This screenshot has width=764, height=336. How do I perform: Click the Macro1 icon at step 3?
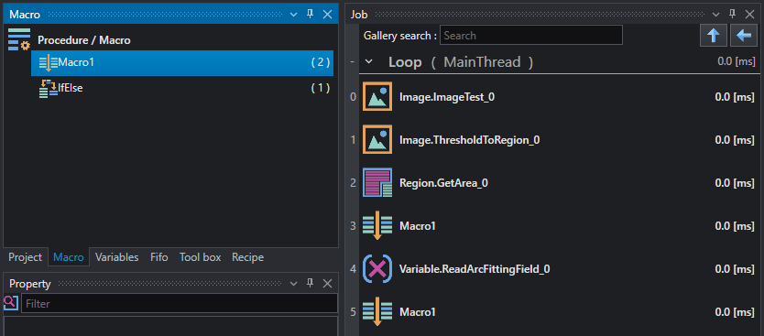377,226
